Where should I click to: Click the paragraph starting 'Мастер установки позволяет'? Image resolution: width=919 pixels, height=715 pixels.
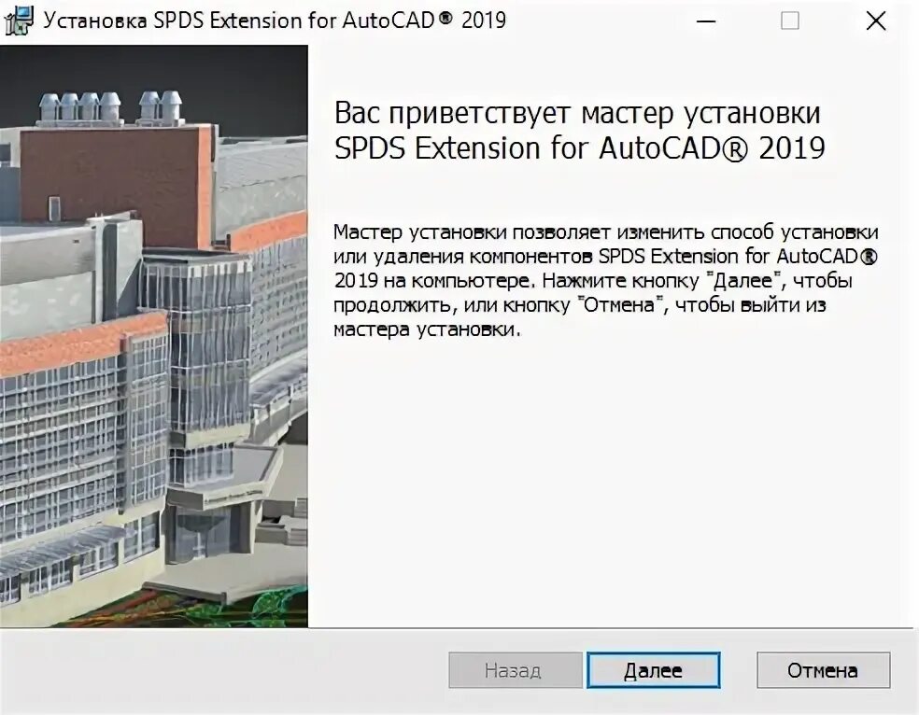pos(605,281)
